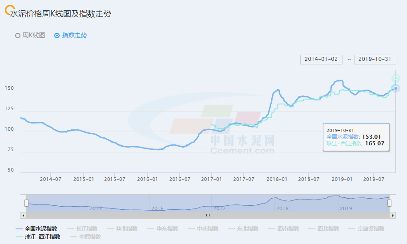This screenshot has width=407, height=244.
Task: Click the end date field 2019-10-31
Action: tap(375, 59)
